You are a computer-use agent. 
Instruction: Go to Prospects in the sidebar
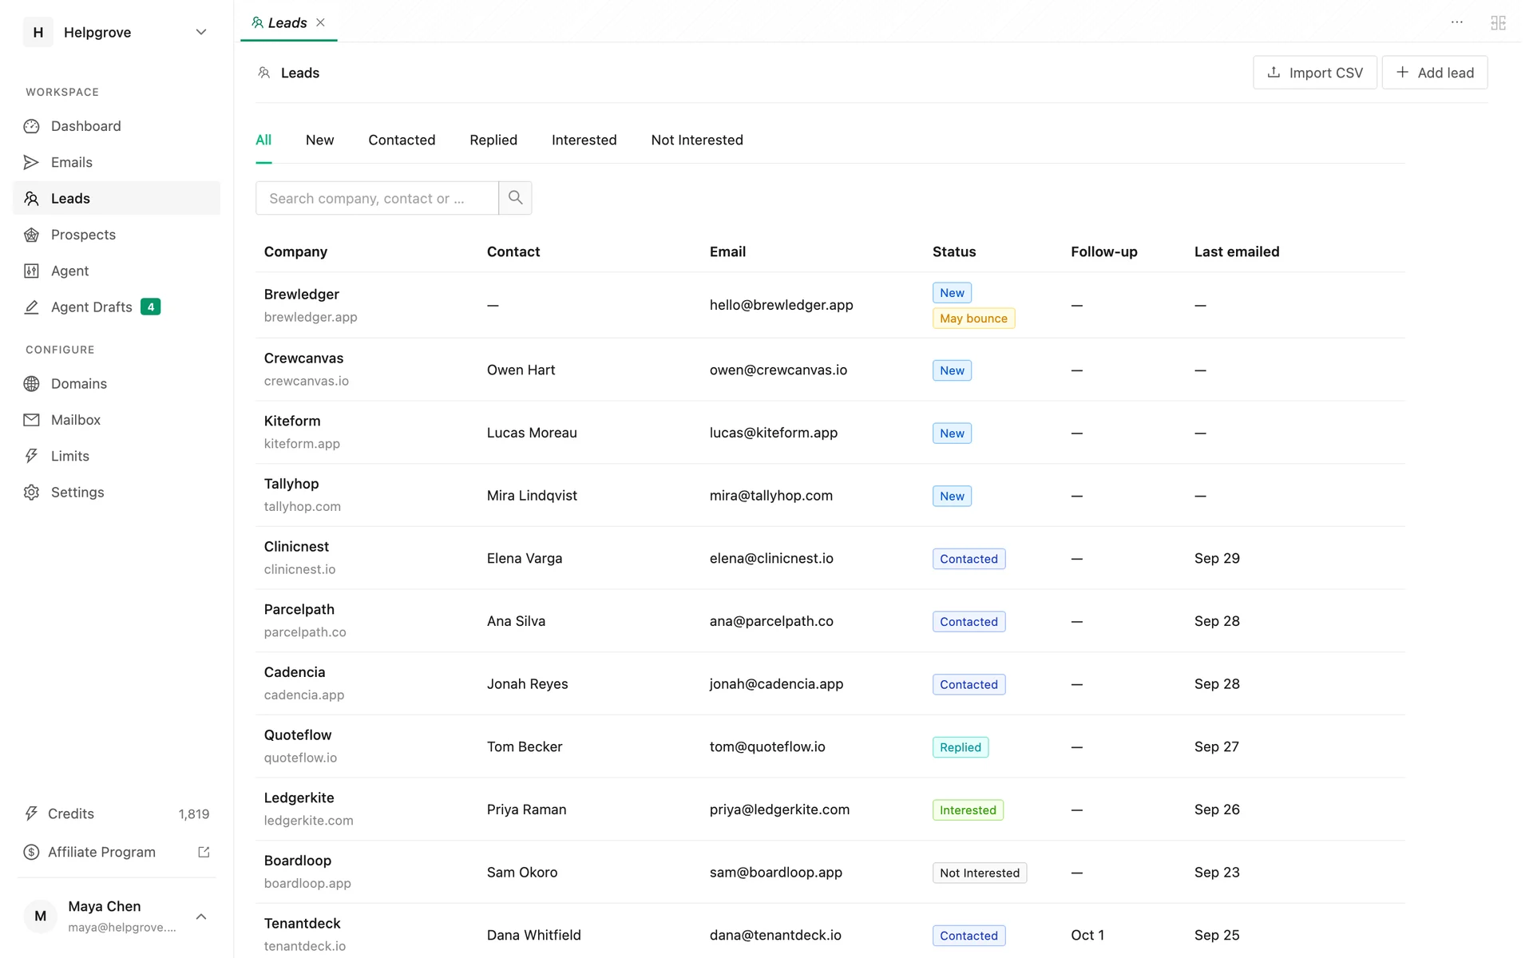tap(117, 235)
